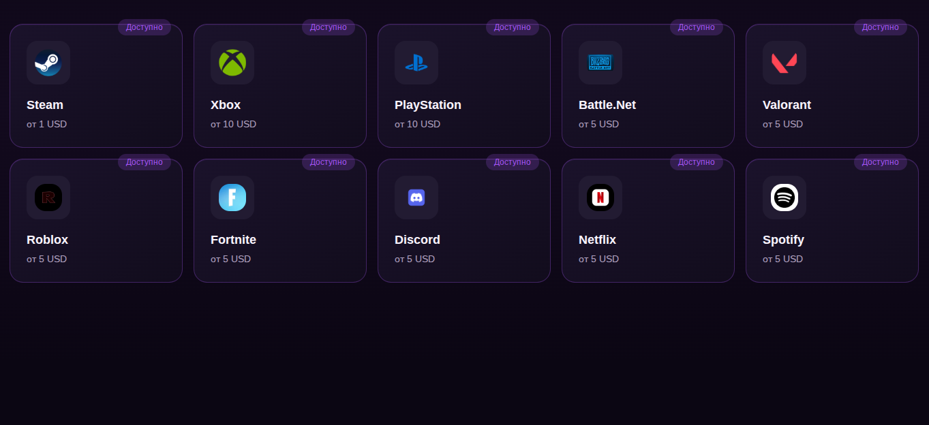929x425 pixels.
Task: Click the red Valorant logo icon
Action: (785, 63)
